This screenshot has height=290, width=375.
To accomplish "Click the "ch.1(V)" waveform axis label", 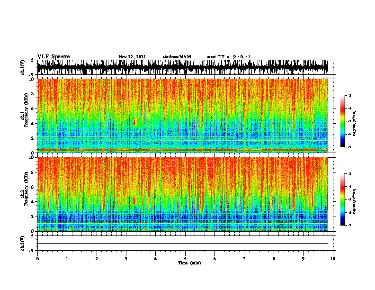I will 23,67.
